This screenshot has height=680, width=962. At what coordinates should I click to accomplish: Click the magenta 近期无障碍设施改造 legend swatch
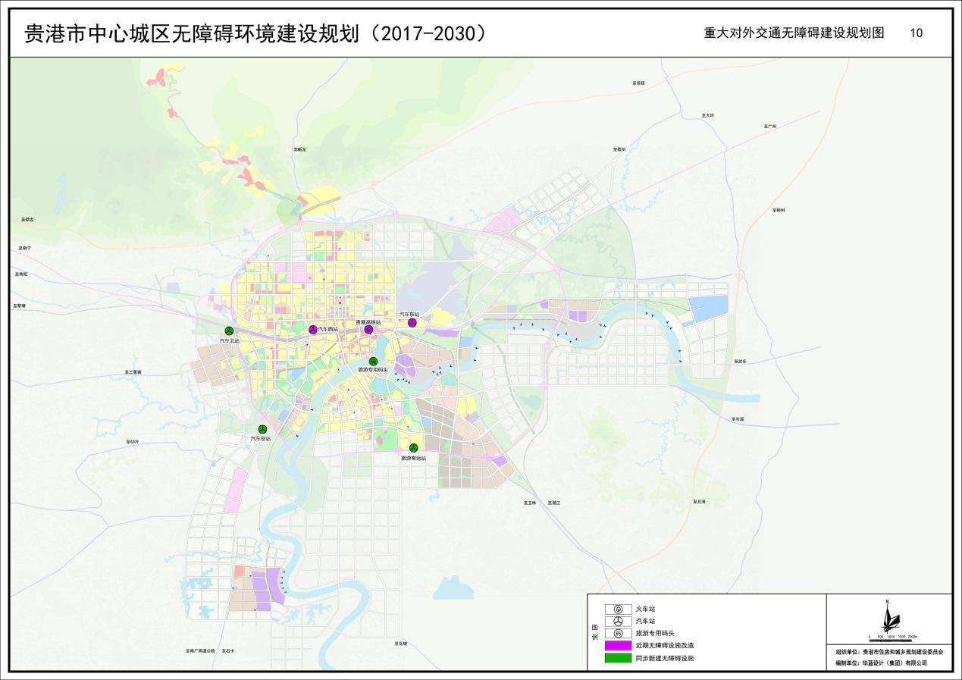pyautogui.click(x=619, y=645)
